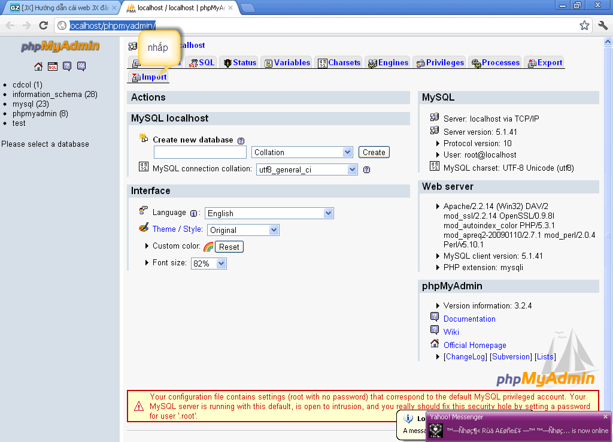Open the Privileges tab
613x442 pixels.
[x=440, y=62]
